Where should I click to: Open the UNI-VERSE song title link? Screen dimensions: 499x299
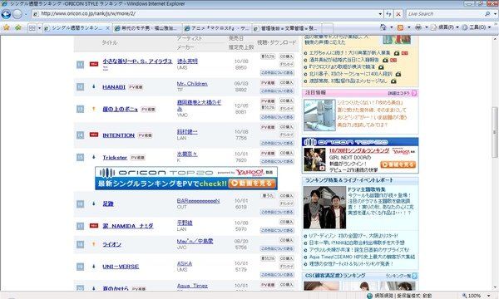[121, 267]
